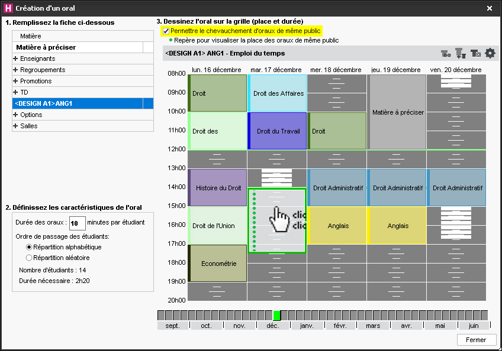Select Répartition aléatoire option

(x=29, y=258)
